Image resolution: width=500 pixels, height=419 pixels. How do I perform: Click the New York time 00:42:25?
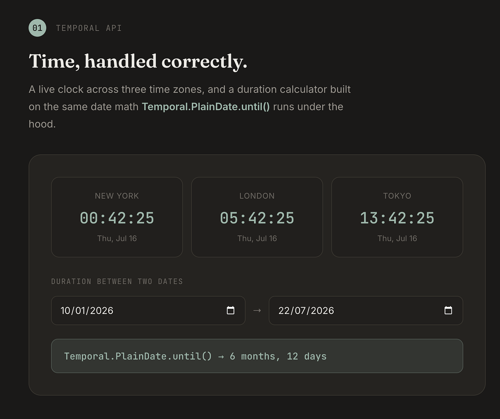117,218
